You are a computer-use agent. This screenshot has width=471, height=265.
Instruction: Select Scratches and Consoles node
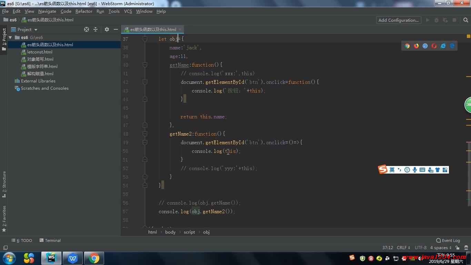point(41,88)
